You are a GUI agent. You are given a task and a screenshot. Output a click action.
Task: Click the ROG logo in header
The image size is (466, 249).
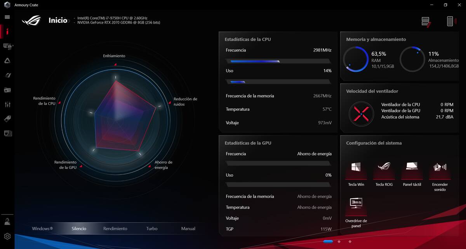[31, 20]
